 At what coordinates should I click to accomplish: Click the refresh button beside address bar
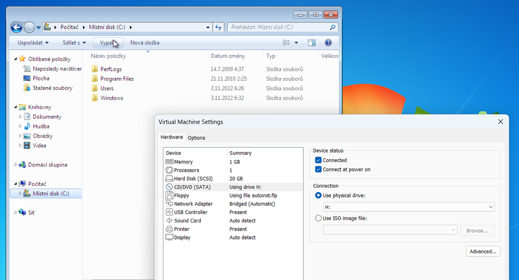point(218,27)
